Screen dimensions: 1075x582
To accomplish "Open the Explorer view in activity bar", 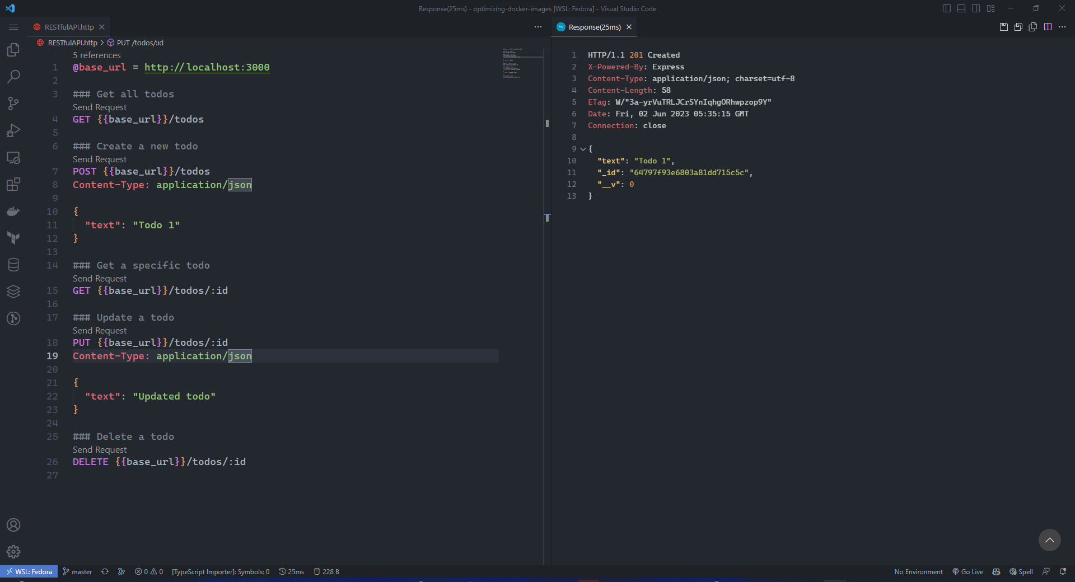I will coord(13,50).
